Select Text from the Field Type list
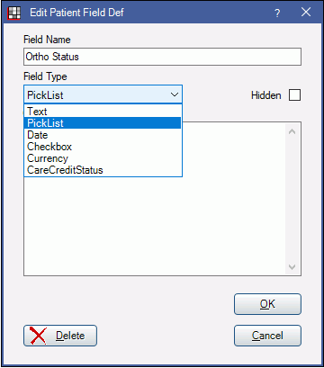324x368 pixels. (103, 112)
